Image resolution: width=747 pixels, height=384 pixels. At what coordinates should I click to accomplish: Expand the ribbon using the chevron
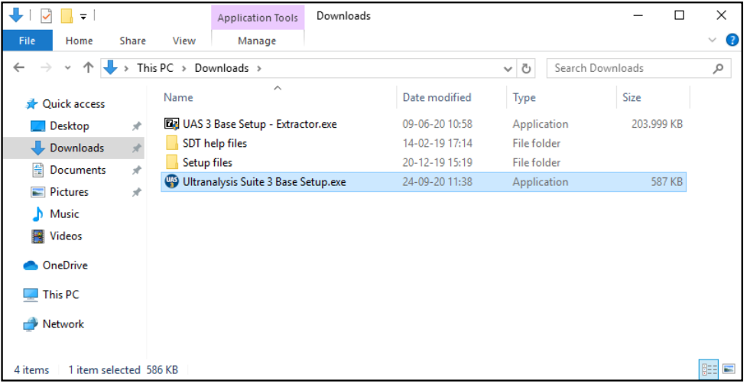tap(713, 41)
